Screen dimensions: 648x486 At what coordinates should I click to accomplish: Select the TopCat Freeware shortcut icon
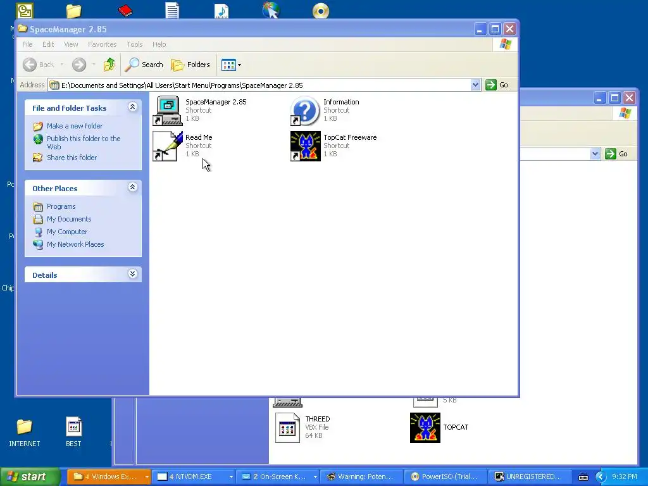306,146
